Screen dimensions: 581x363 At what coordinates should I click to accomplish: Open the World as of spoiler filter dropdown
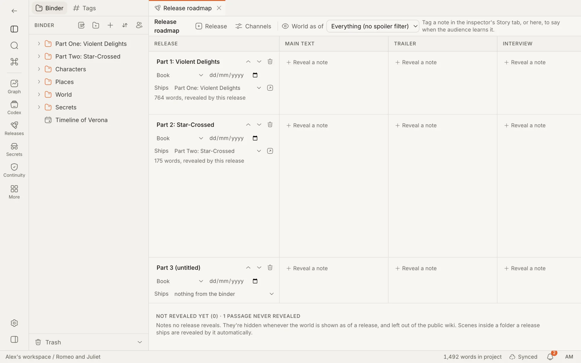coord(373,26)
